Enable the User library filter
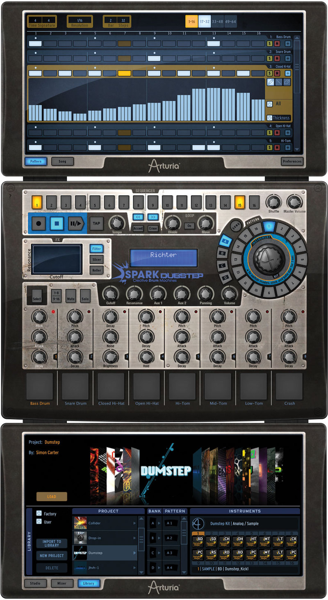The width and height of the screenshot is (328, 600). [39, 522]
